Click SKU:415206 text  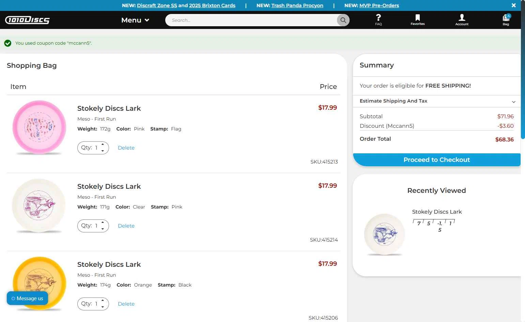[x=323, y=318]
